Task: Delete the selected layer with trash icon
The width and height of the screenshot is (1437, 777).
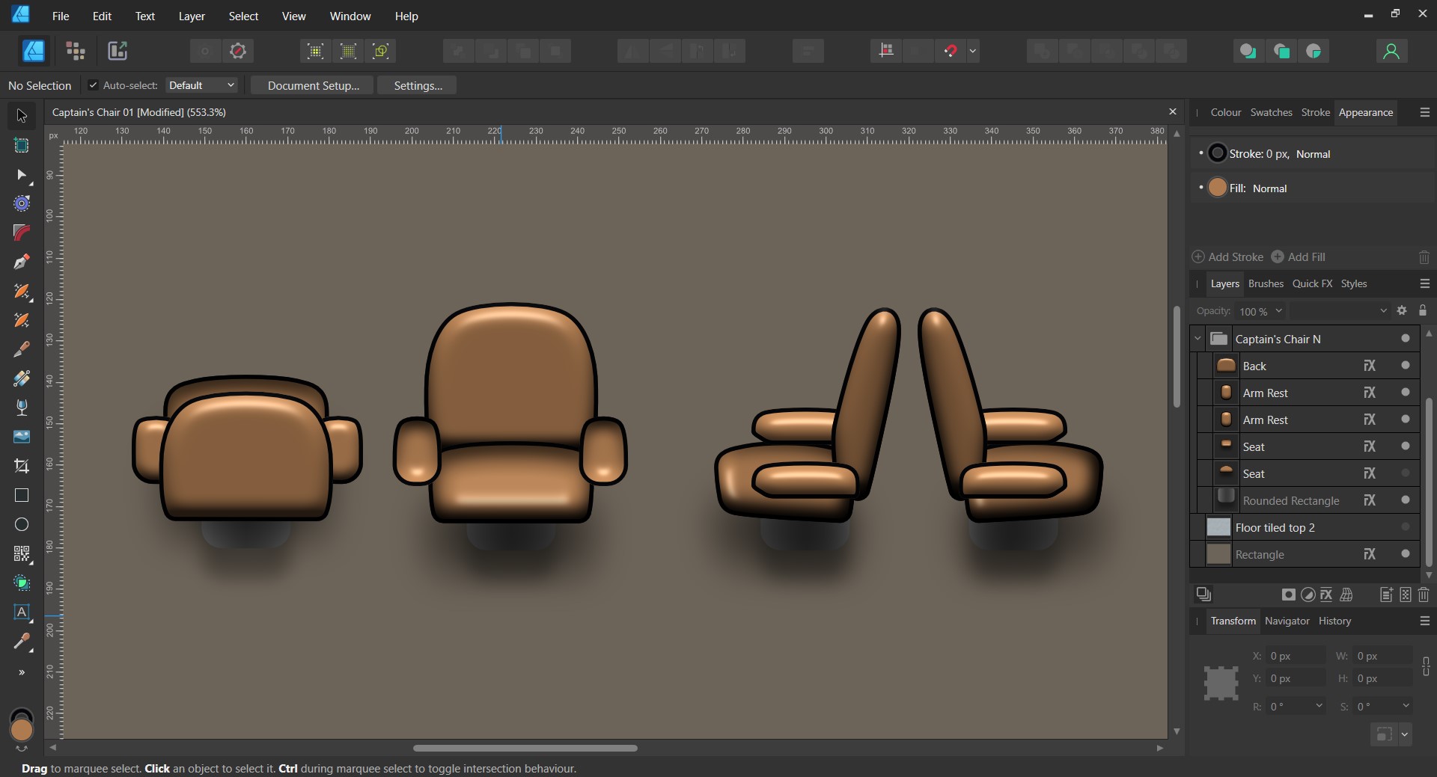Action: pos(1424,595)
